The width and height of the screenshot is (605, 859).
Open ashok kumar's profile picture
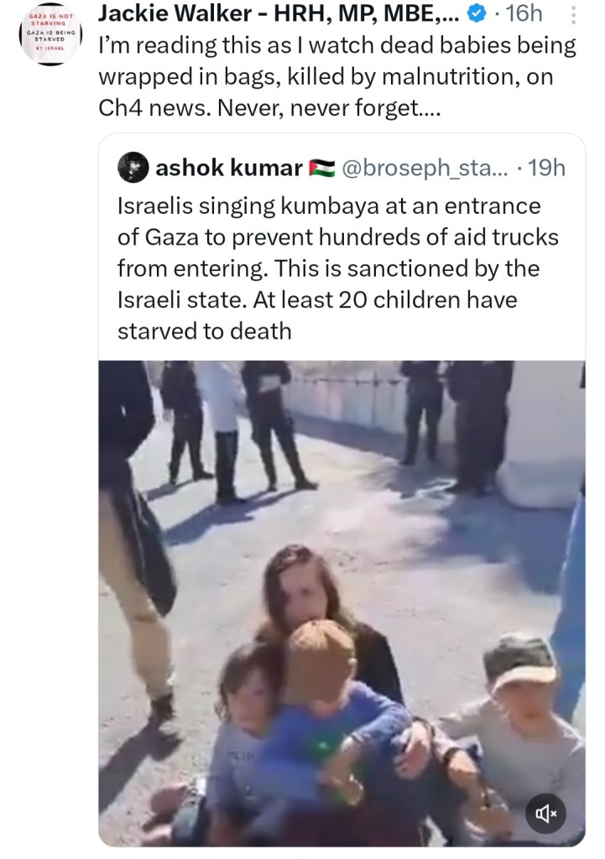[x=133, y=168]
